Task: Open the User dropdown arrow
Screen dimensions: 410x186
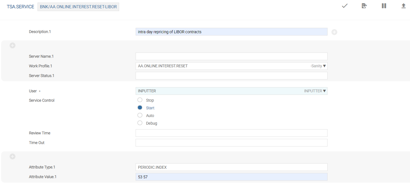Action: click(324, 91)
